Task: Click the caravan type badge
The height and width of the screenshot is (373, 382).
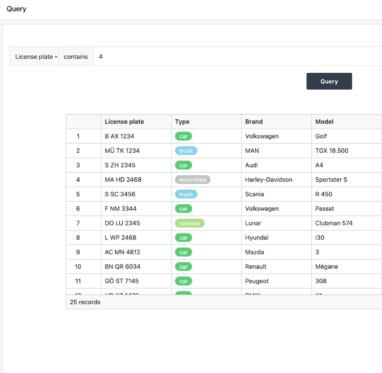Action: [190, 223]
